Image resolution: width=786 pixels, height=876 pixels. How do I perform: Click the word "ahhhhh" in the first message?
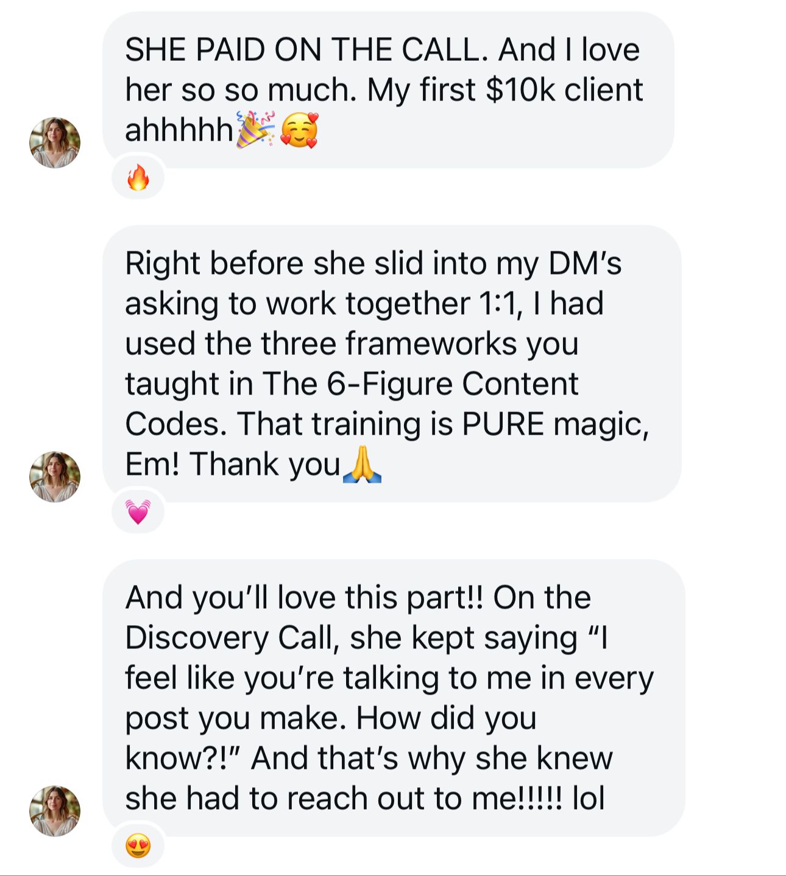[179, 130]
